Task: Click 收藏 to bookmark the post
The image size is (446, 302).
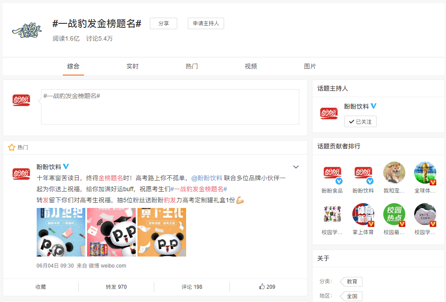Action: pyautogui.click(x=41, y=287)
